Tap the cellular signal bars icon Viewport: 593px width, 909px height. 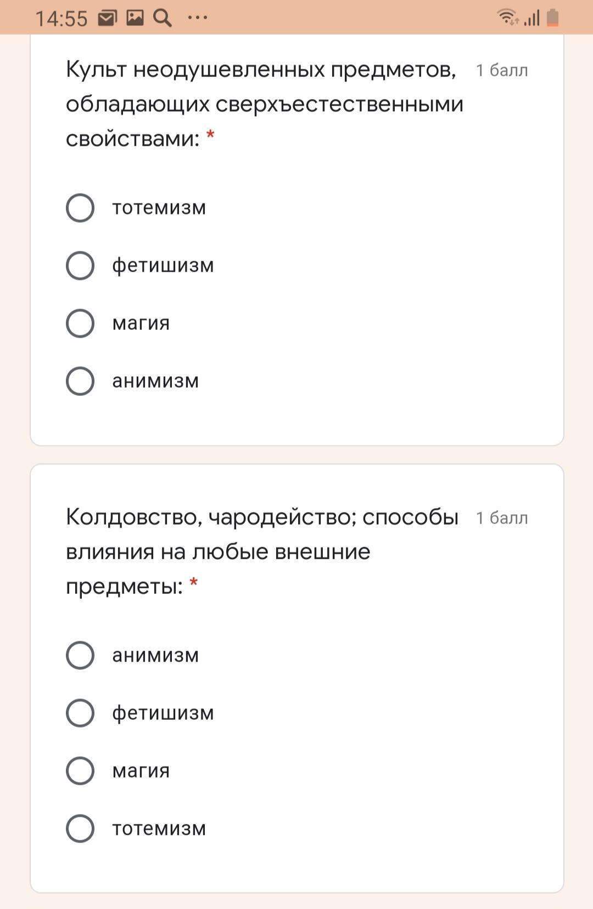click(x=532, y=18)
